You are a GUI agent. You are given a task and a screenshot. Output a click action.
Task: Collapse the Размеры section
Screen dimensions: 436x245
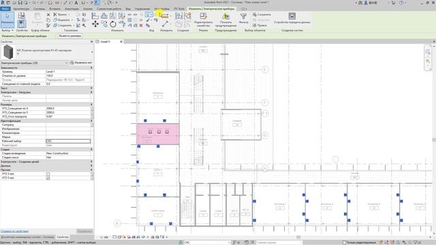(91, 104)
